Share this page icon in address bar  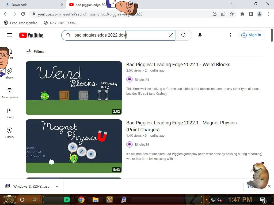point(223,14)
